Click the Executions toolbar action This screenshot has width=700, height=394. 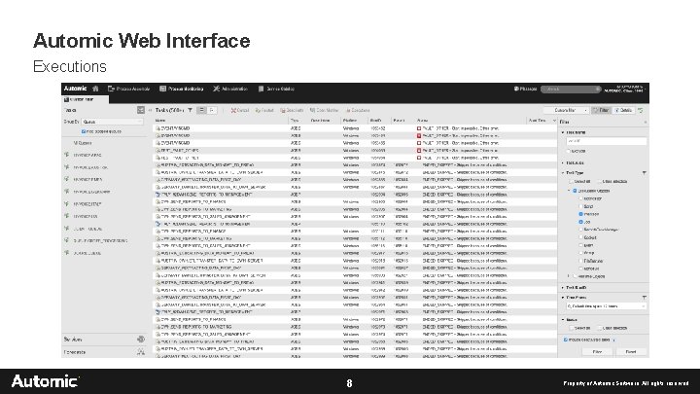(358, 110)
